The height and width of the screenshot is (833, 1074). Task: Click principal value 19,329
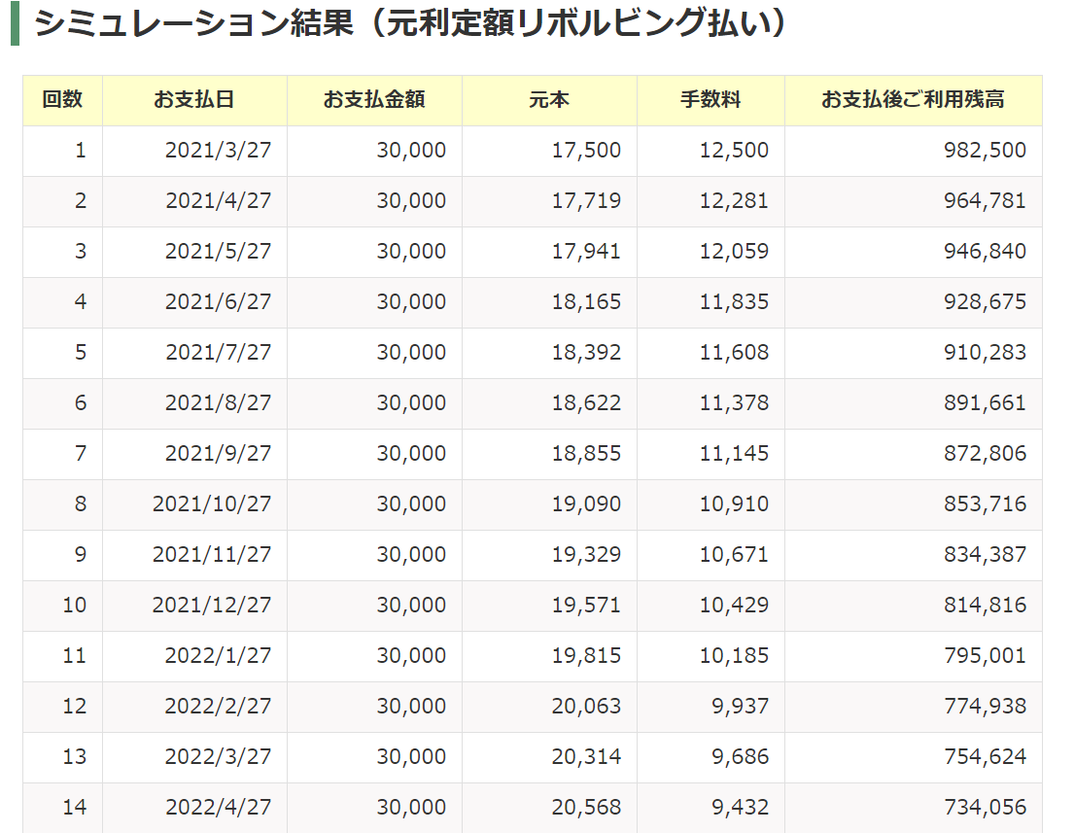tap(587, 554)
